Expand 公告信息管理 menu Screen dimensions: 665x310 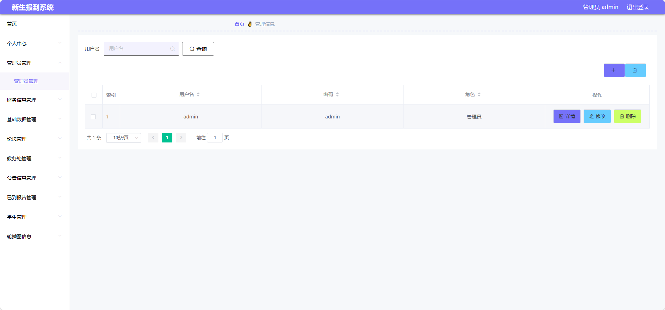click(34, 178)
